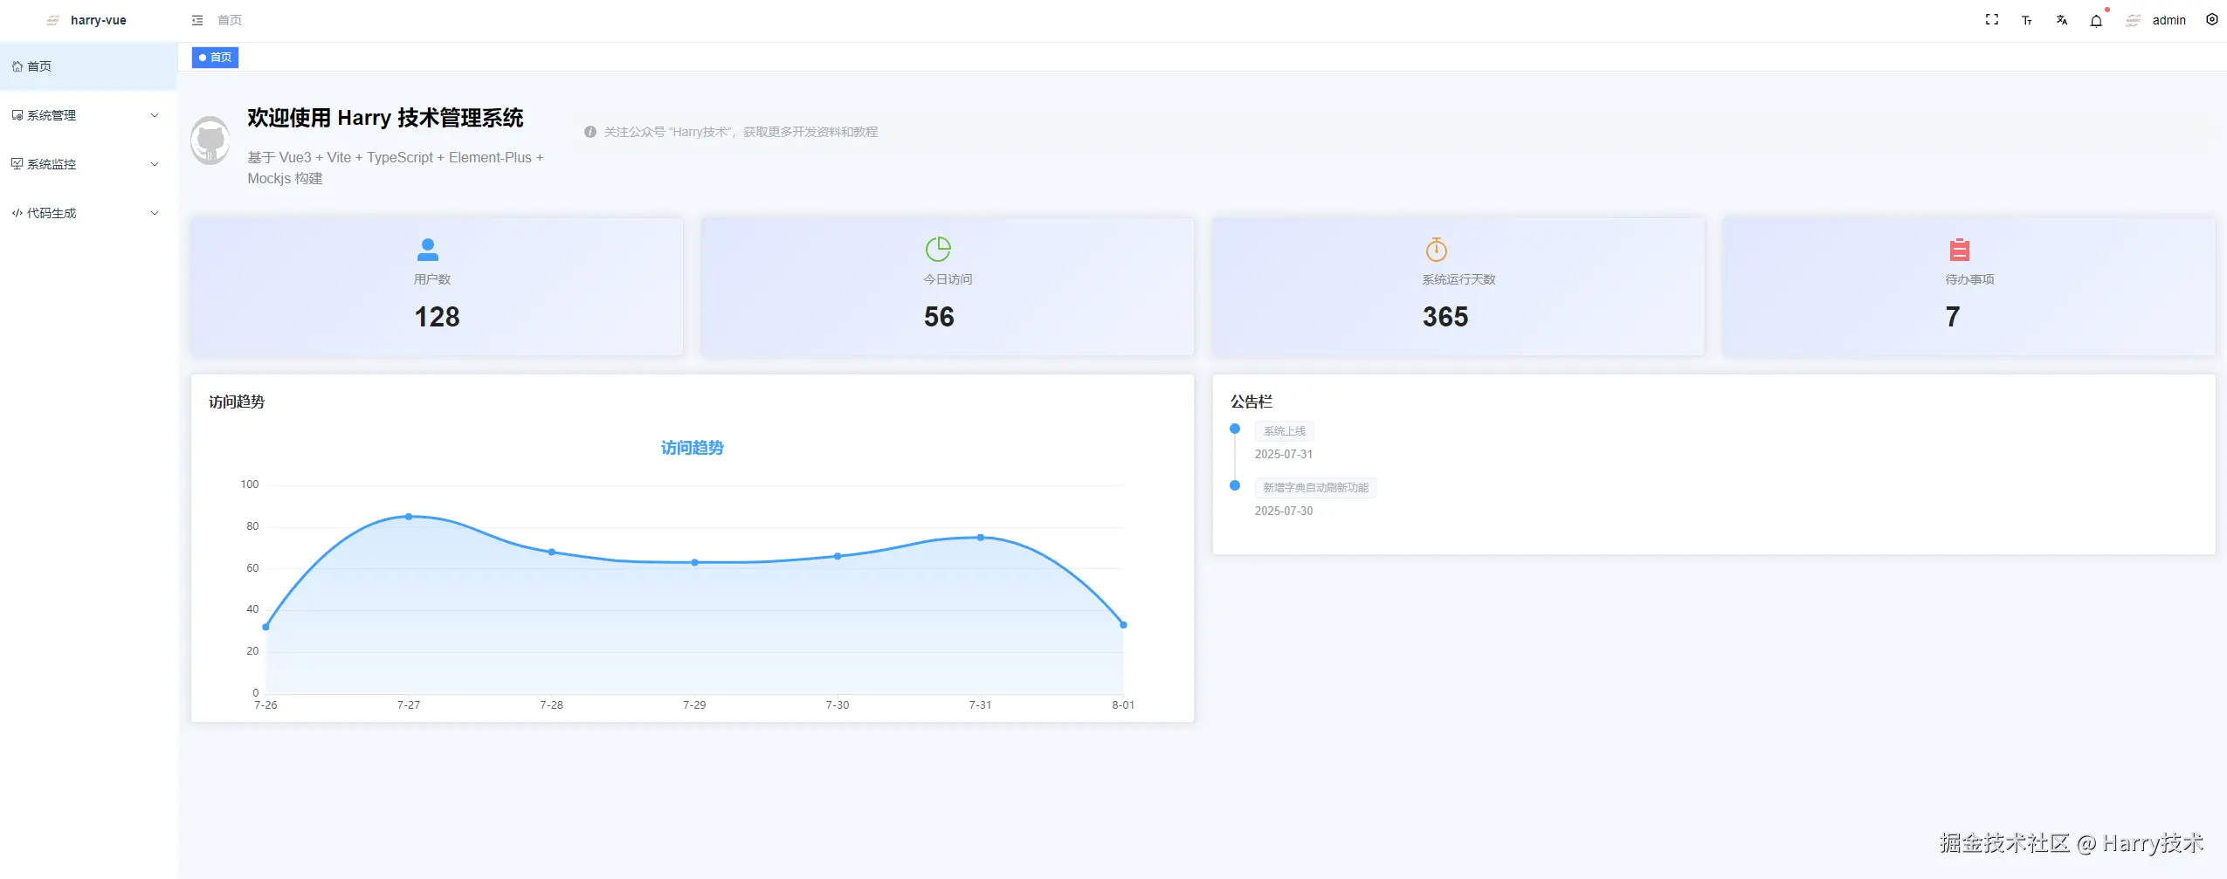The image size is (2227, 879).
Task: Click the 系统监控 monitor icon
Action: [17, 164]
